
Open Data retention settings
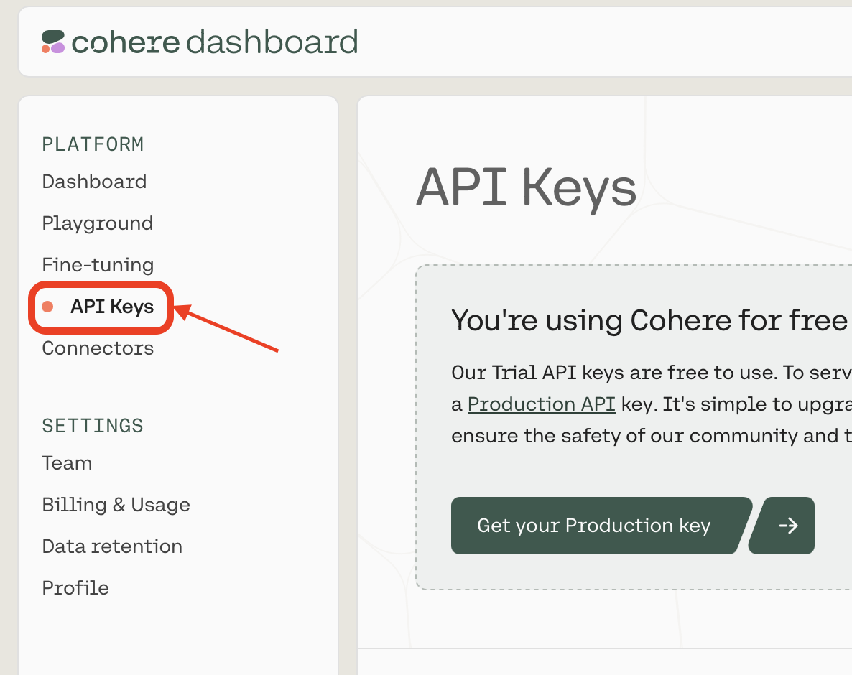point(113,546)
